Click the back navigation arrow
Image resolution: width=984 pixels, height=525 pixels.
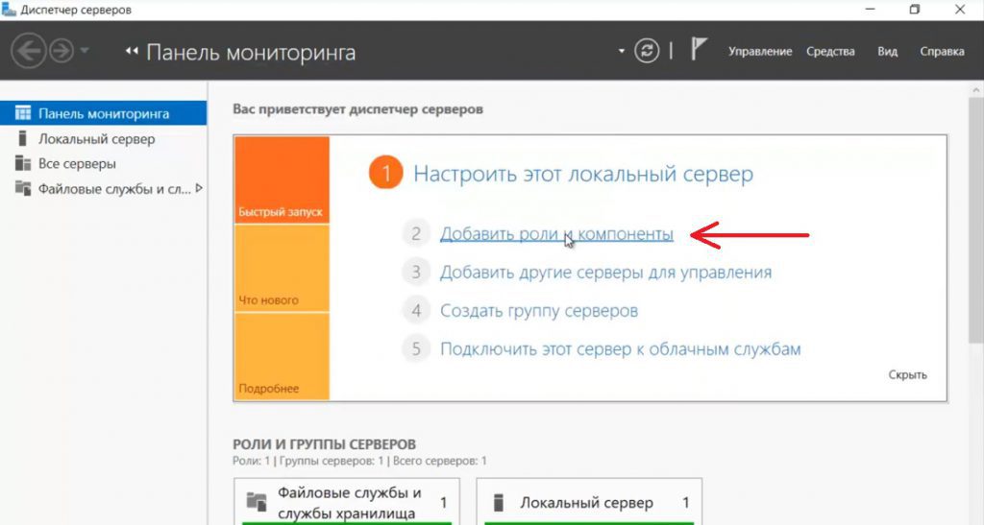click(x=29, y=52)
